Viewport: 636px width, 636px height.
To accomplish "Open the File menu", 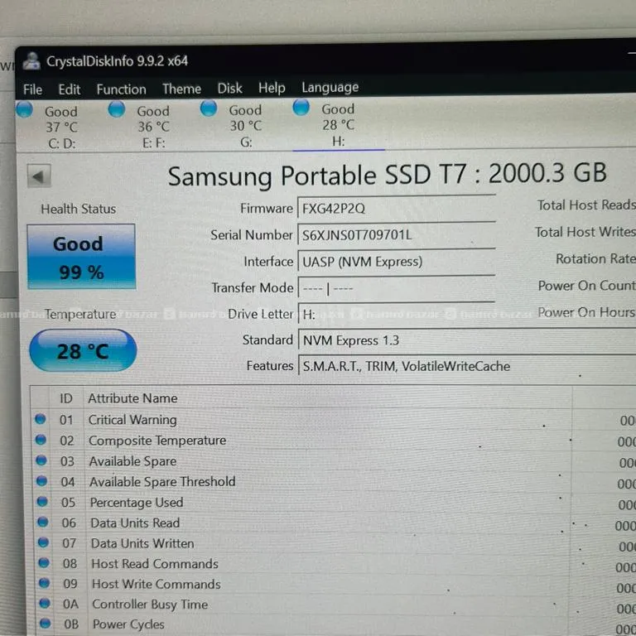I will pos(32,89).
